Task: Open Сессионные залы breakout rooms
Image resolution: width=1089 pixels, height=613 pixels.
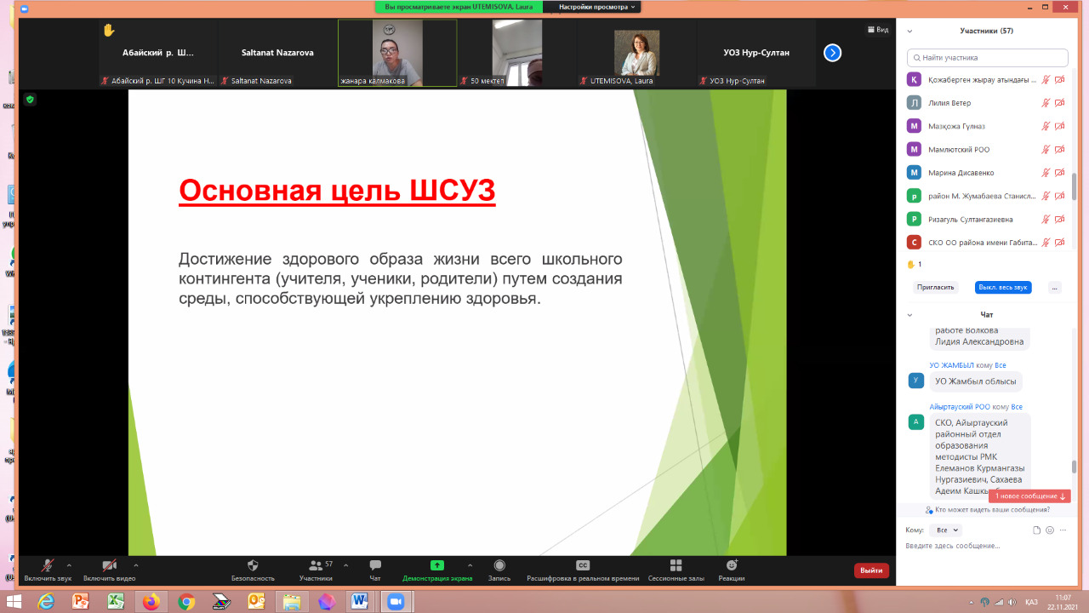Action: point(676,565)
